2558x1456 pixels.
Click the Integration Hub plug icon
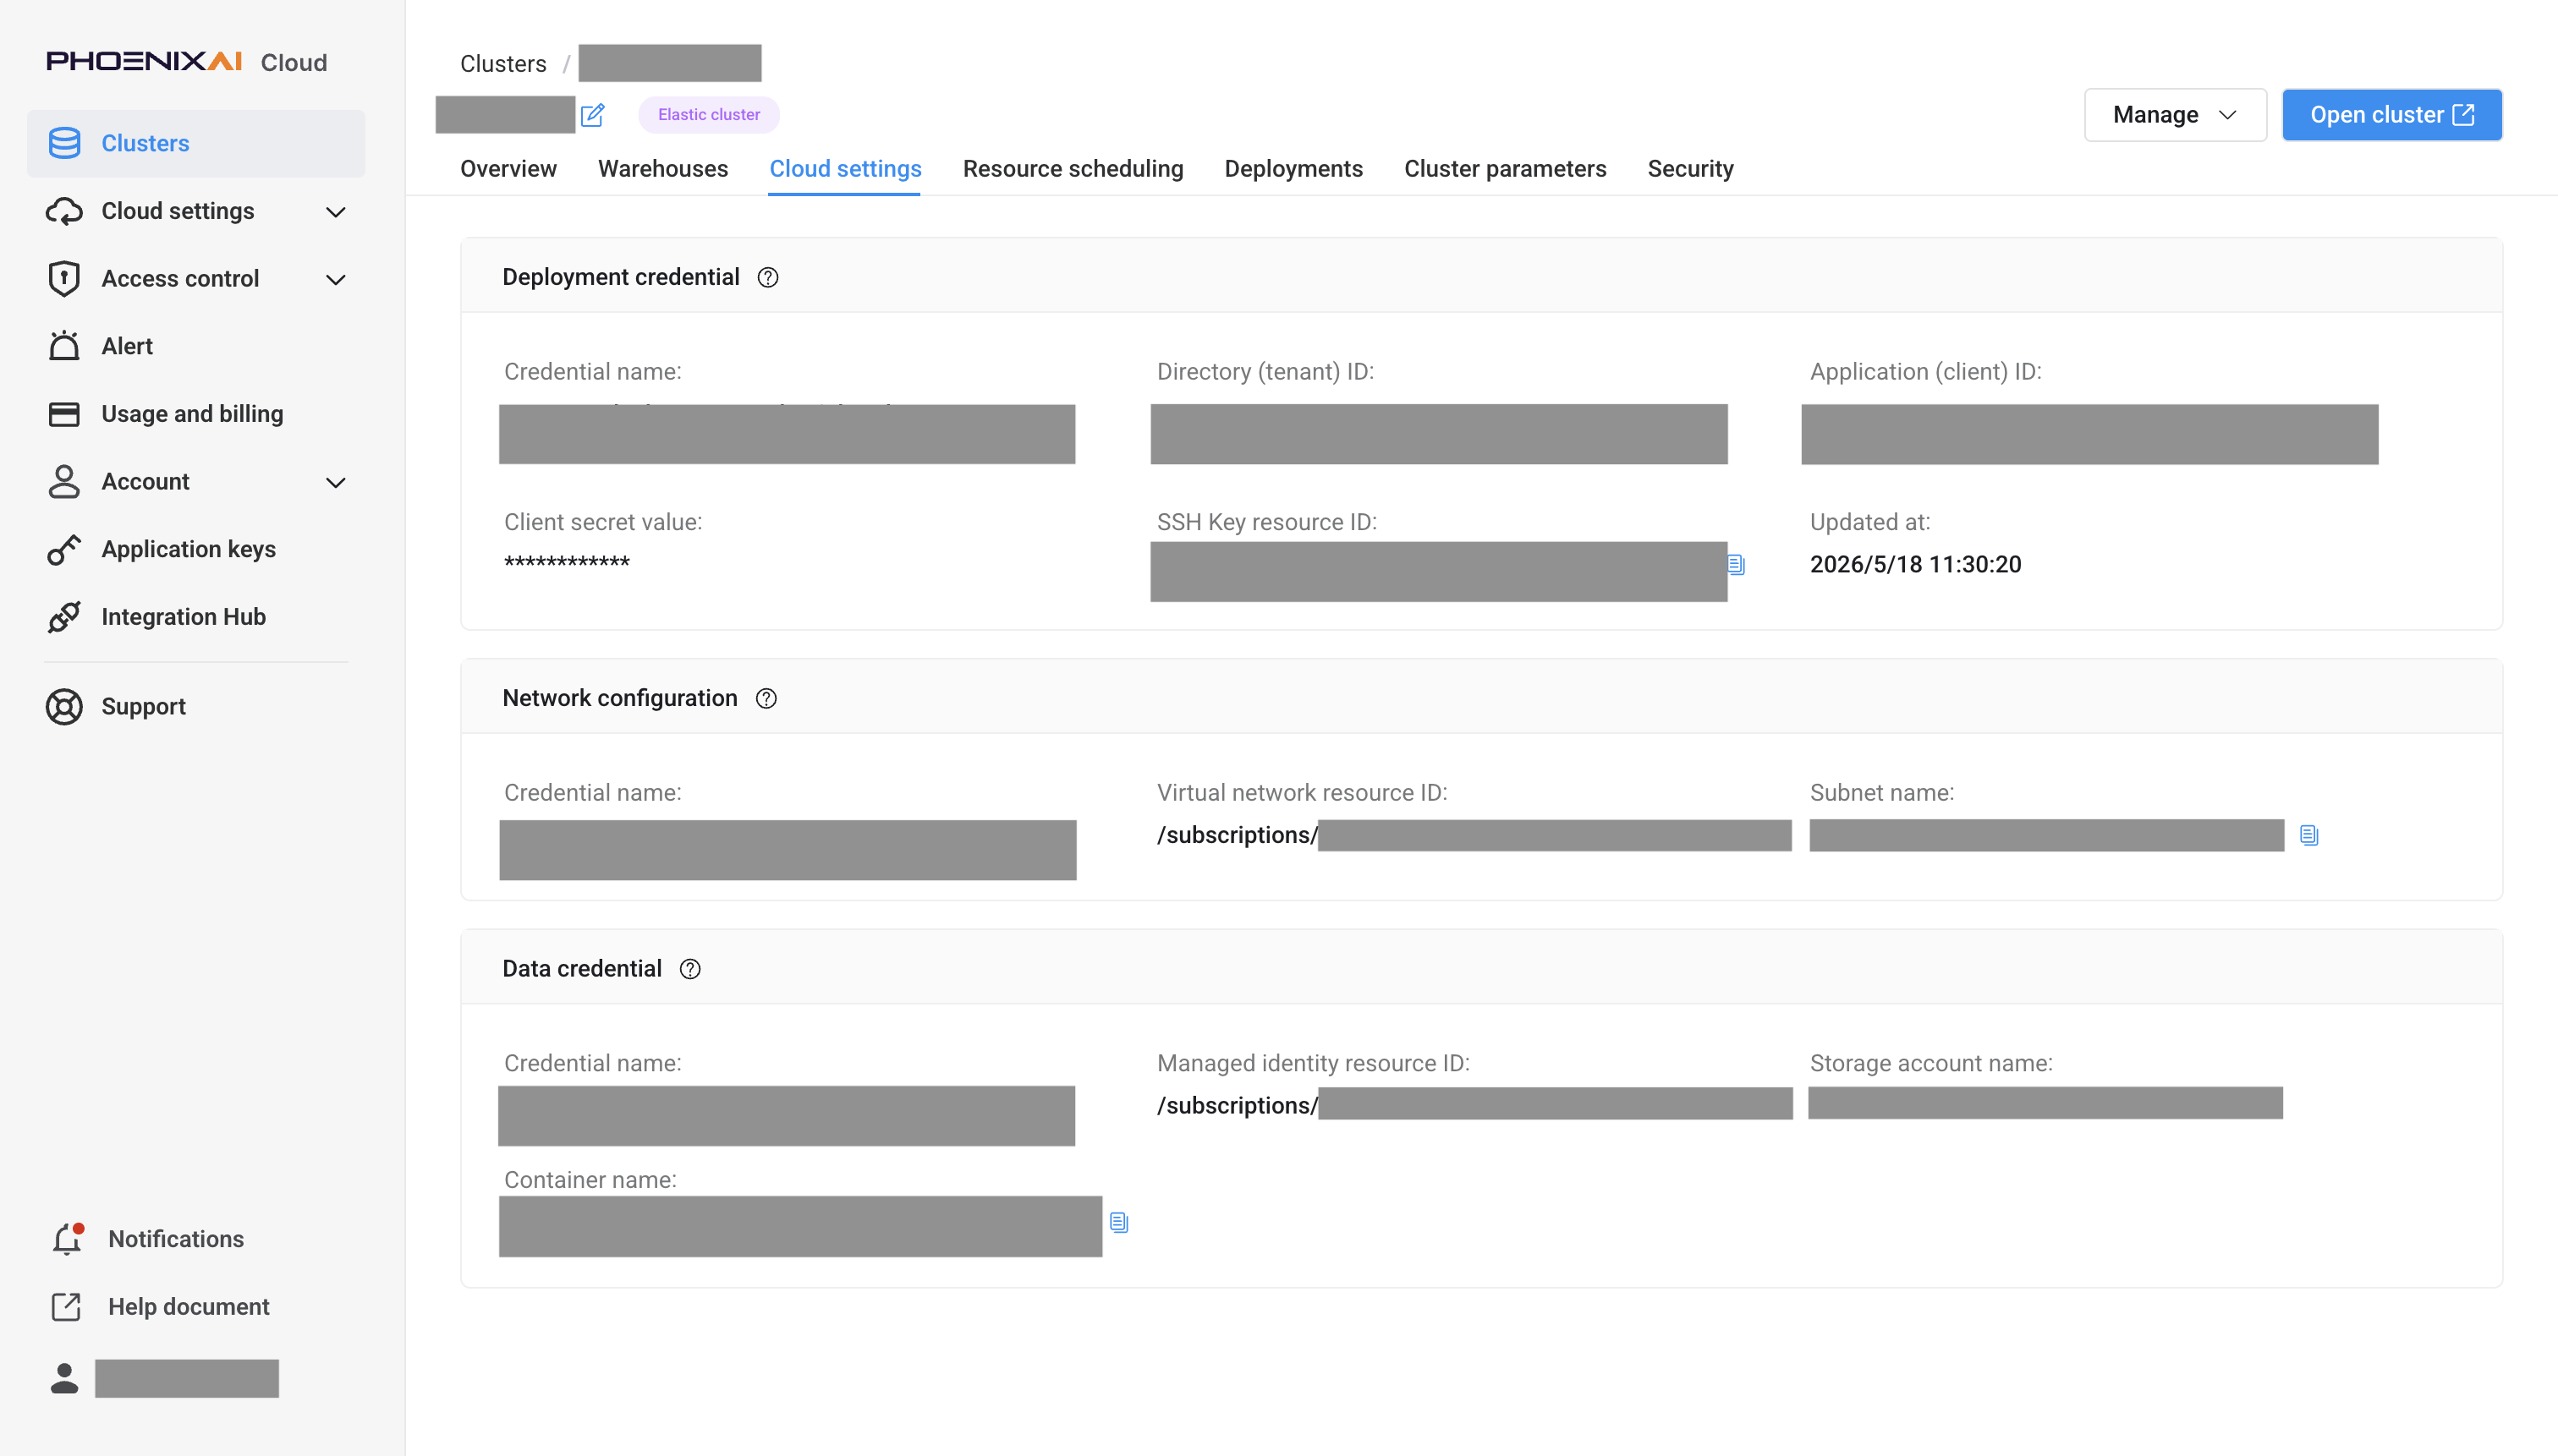point(64,617)
